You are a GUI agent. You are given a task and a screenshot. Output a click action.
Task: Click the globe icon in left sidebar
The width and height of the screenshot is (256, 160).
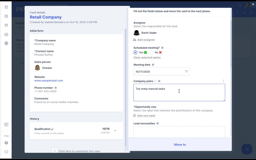6,43
